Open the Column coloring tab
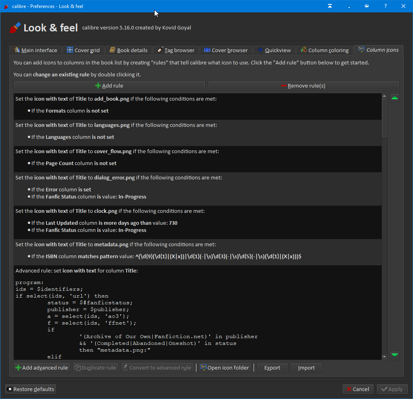The height and width of the screenshot is (399, 413). click(325, 50)
